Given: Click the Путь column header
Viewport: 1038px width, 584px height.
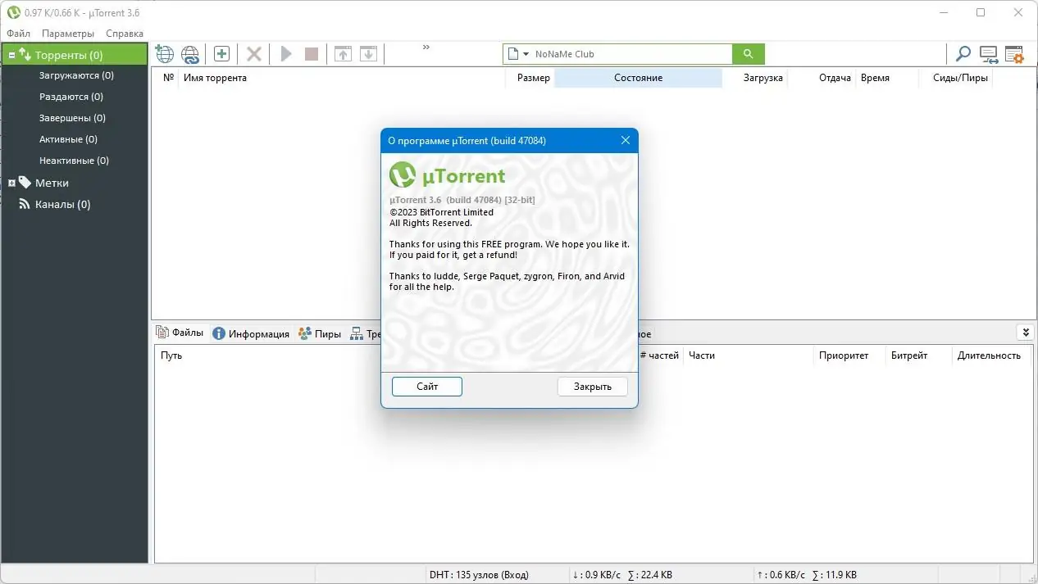Looking at the screenshot, I should (171, 355).
